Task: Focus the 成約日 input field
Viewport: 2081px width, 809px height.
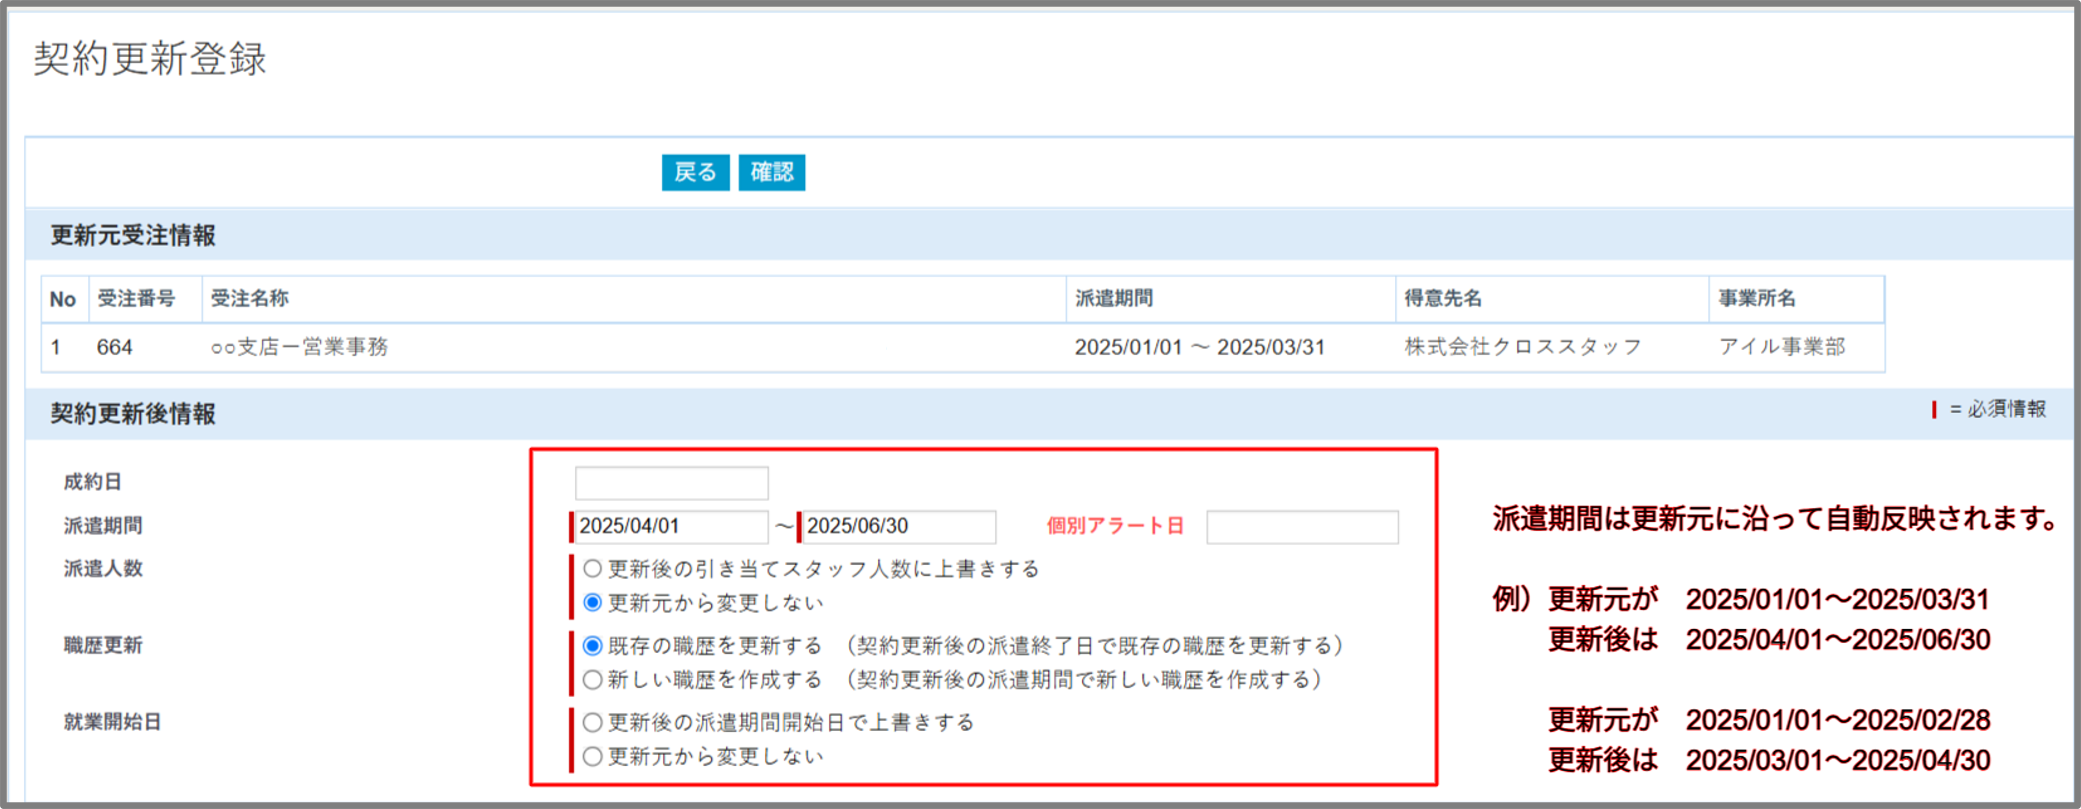Action: pos(671,483)
